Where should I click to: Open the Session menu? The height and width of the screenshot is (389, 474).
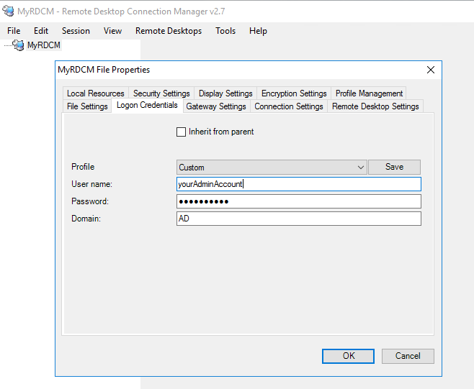76,31
